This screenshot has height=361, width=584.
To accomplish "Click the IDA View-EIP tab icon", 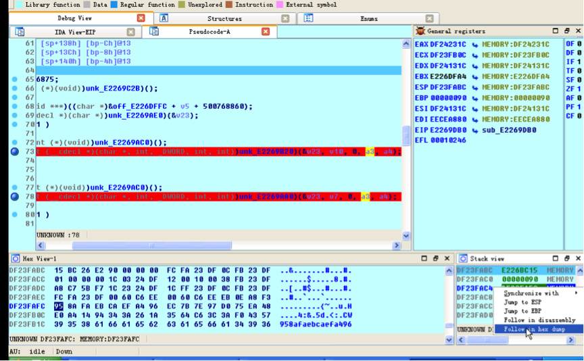I will (20, 32).
